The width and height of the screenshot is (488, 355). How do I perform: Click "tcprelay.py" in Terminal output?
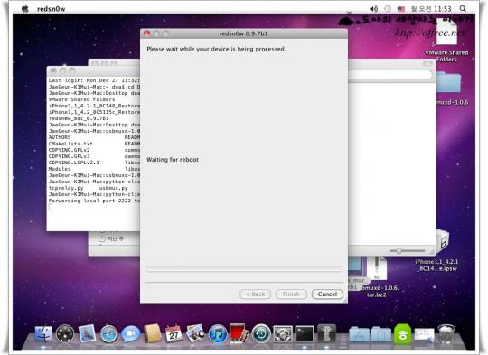[x=66, y=188]
